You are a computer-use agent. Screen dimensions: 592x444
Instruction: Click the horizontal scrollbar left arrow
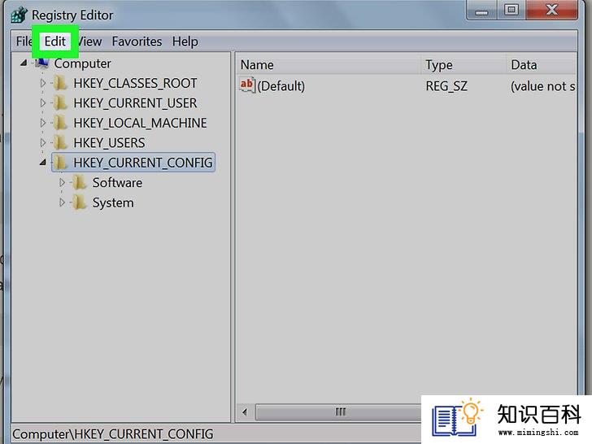pyautogui.click(x=245, y=412)
